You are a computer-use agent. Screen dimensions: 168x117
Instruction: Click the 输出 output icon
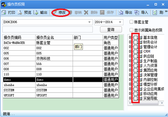click(x=36, y=12)
